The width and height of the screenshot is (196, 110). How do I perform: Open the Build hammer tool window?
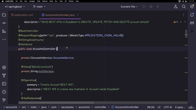(4, 75)
